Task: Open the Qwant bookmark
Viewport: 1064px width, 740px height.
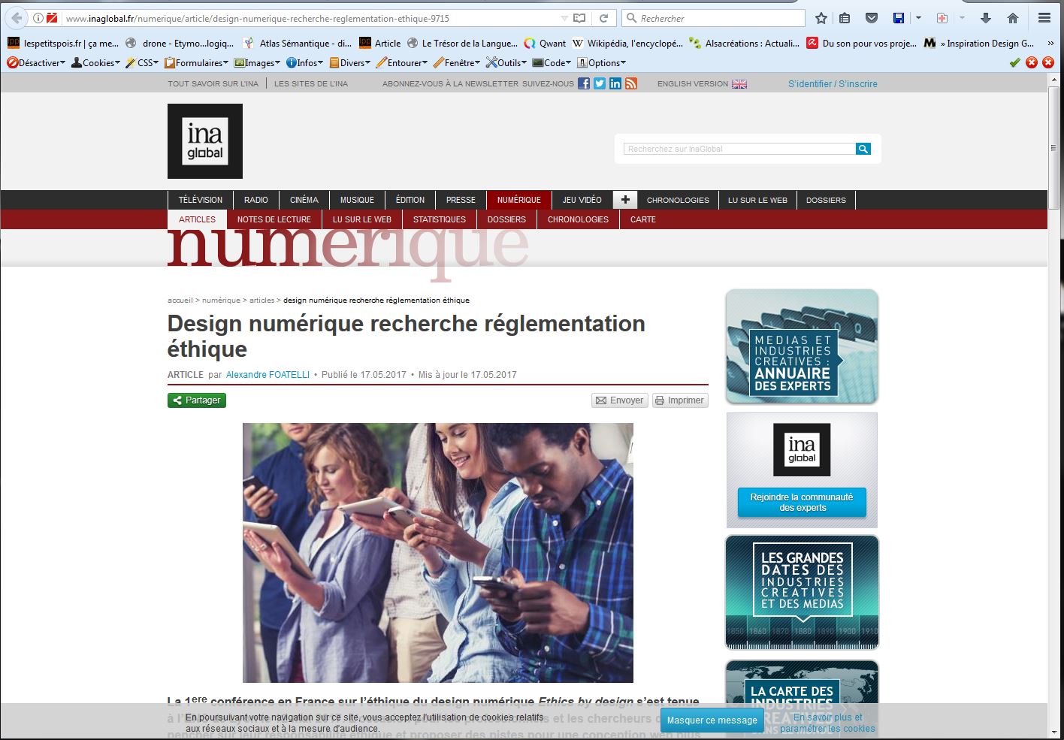Action: [x=546, y=44]
